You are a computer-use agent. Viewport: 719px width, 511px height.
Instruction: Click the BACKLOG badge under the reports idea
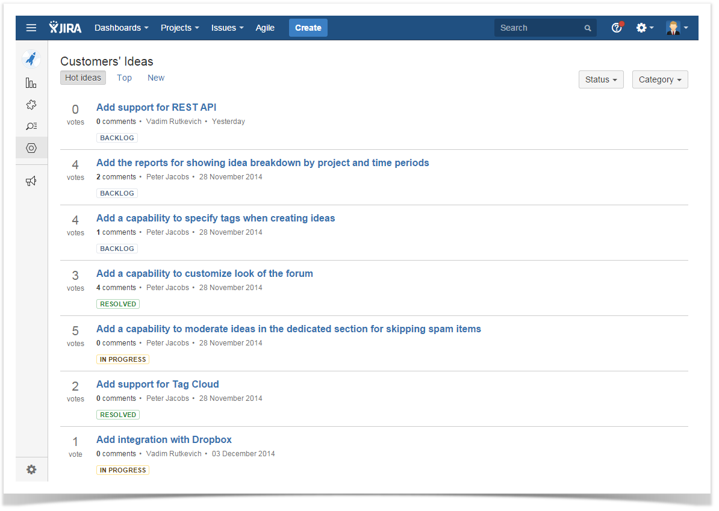117,193
